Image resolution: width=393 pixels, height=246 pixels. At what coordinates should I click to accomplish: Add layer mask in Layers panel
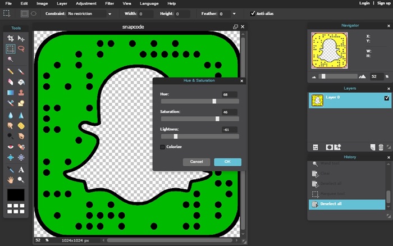click(x=329, y=147)
